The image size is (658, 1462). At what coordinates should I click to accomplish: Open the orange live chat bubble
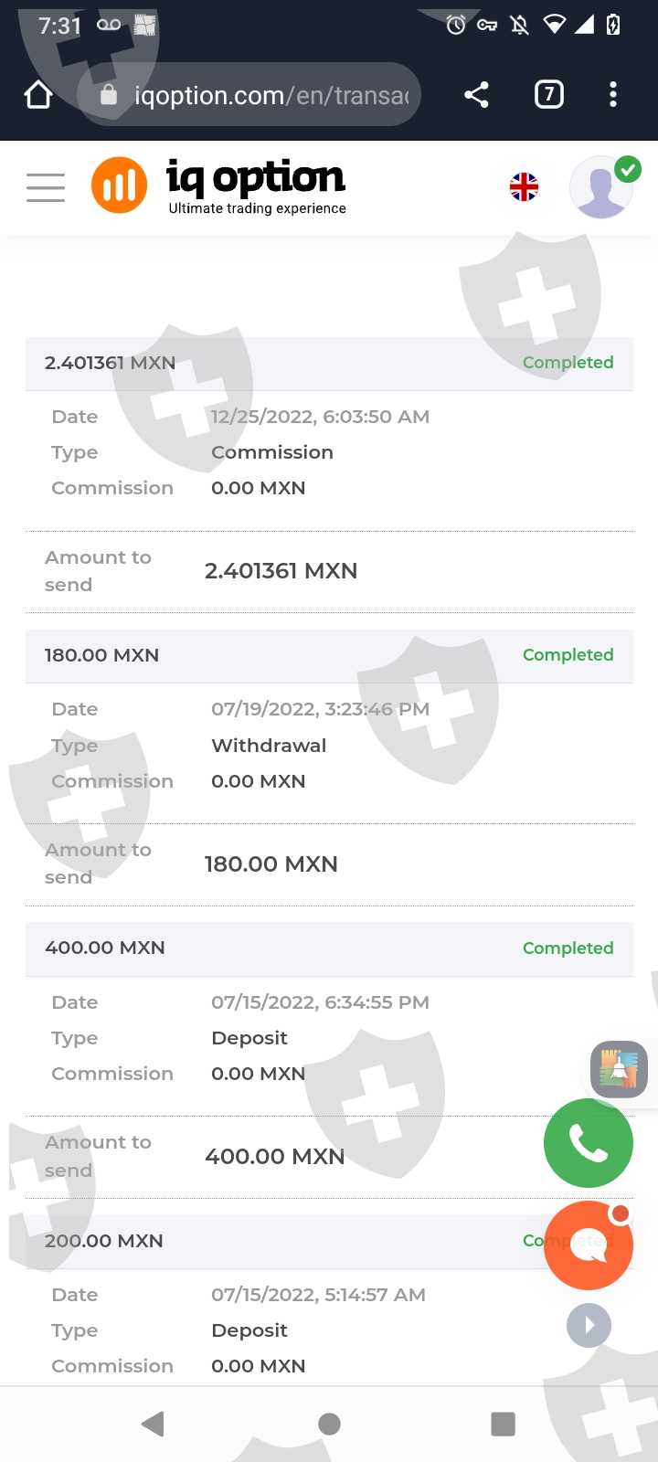tap(588, 1245)
